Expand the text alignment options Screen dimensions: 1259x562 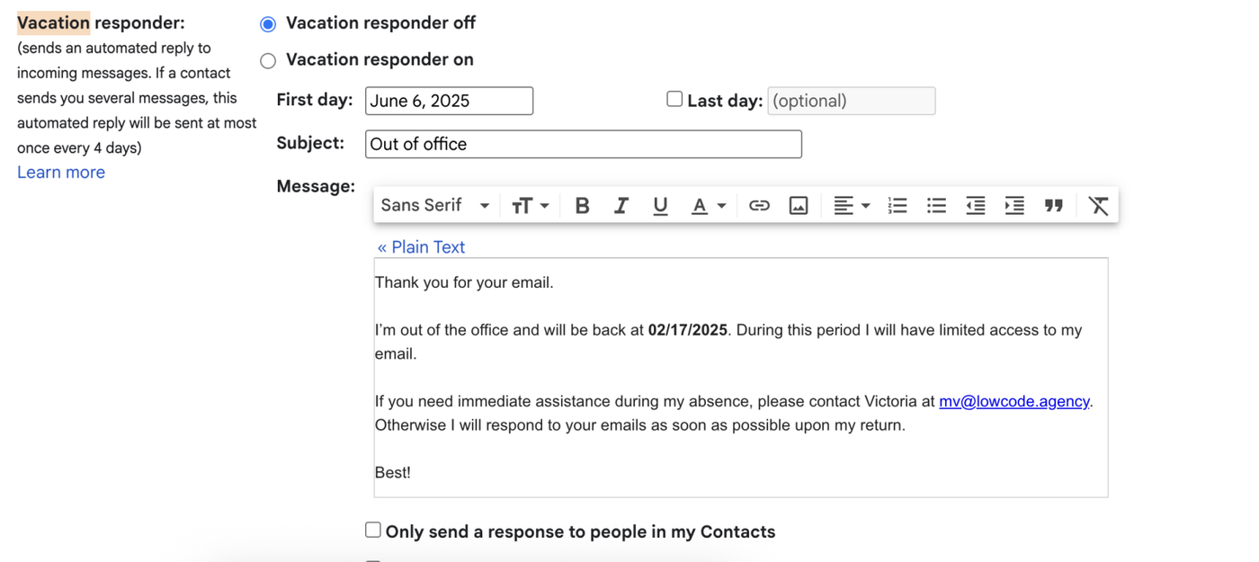coord(851,206)
